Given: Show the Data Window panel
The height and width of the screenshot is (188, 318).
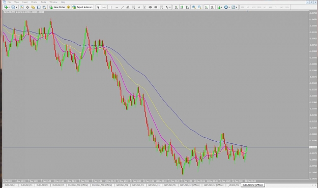Looking at the screenshot, I should 27,7.
